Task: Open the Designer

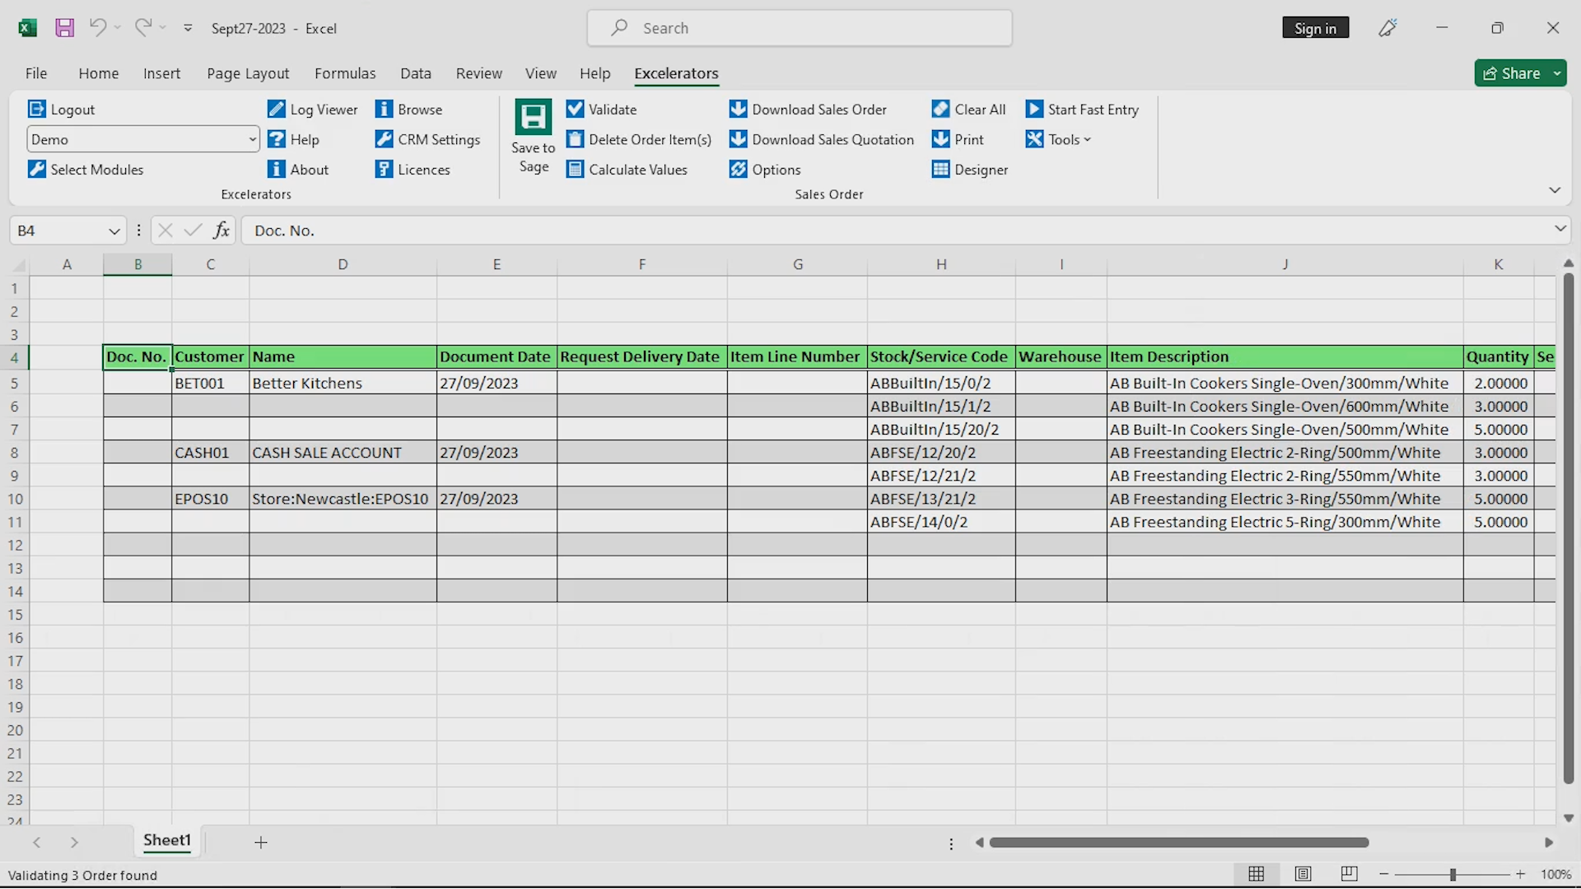Action: 970,170
